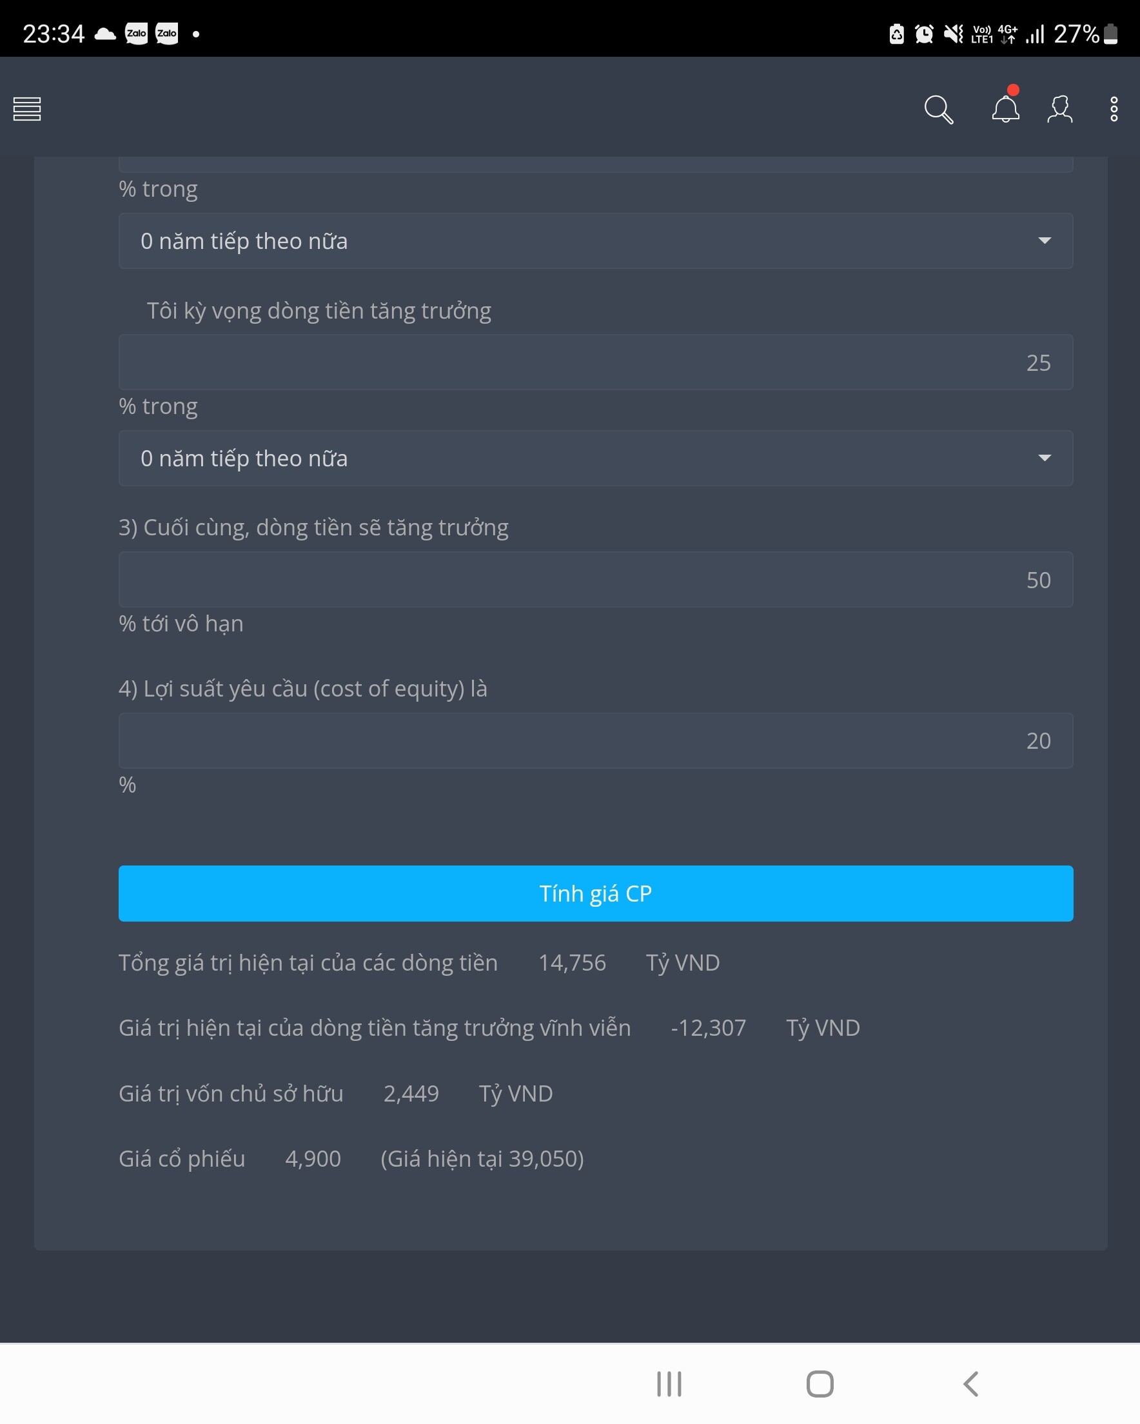
Task: Open the user account profile icon
Action: (1059, 109)
